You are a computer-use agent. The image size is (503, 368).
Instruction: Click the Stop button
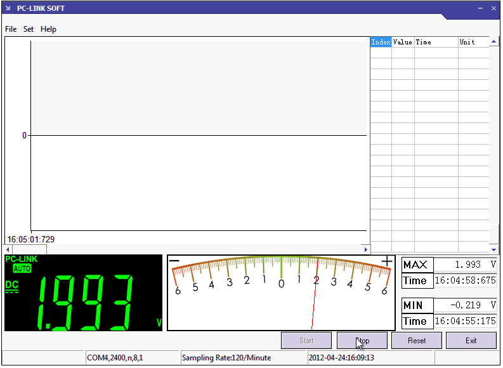point(362,341)
